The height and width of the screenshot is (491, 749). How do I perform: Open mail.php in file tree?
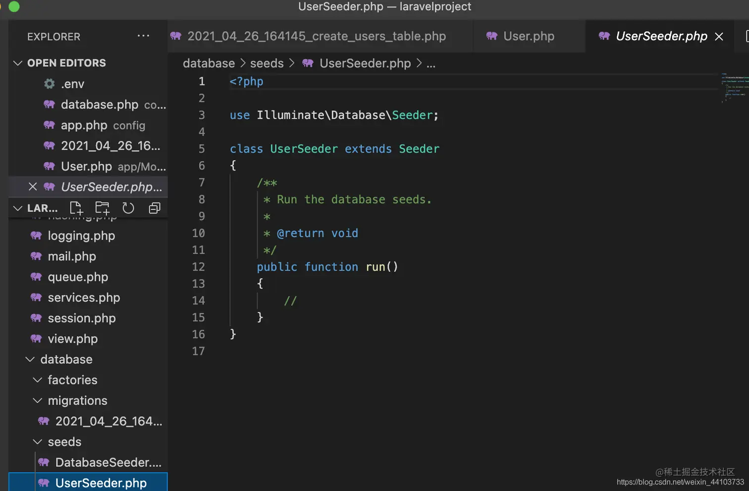coord(88,256)
